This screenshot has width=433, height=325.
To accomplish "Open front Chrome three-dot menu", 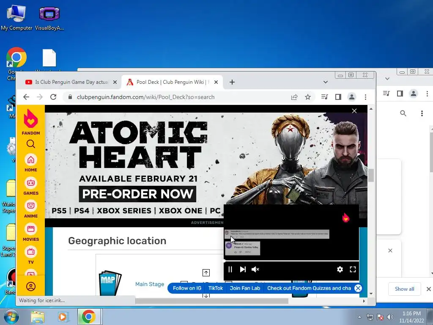I will point(365,97).
